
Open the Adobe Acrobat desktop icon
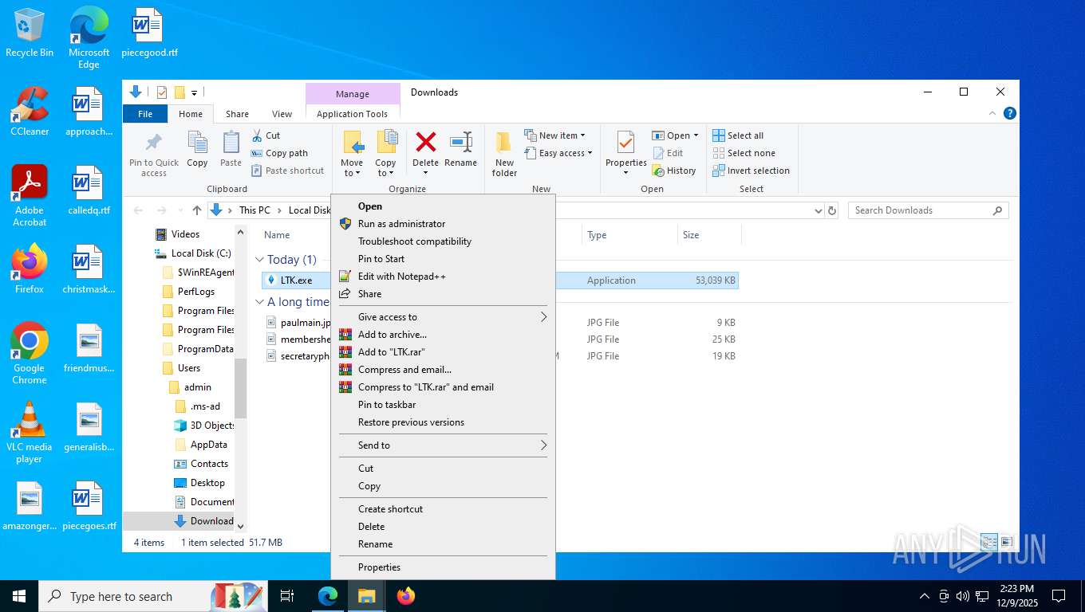(30, 195)
